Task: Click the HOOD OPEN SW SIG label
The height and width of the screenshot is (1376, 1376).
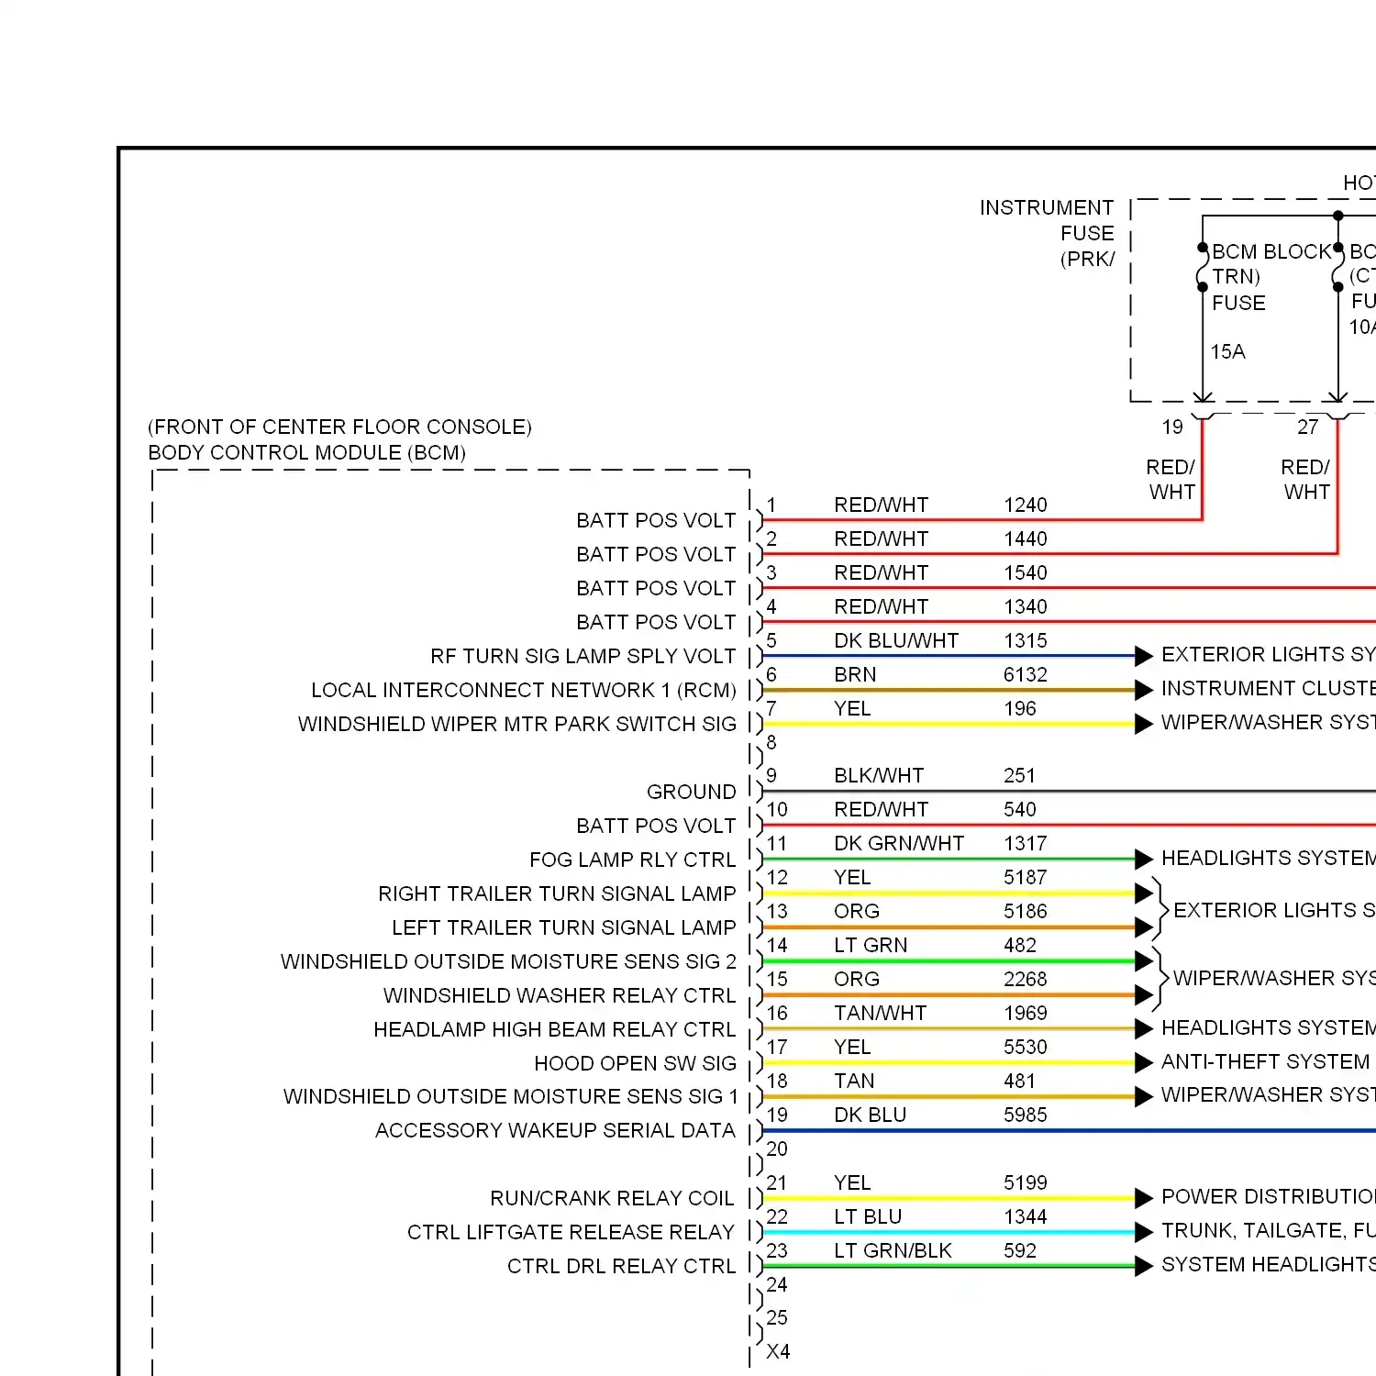Action: point(635,1063)
